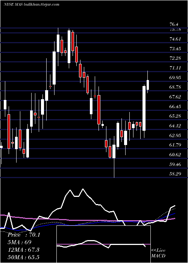The height and width of the screenshot is (263, 188).
Task: Click the Live MACD inset chart
Action: click(x=103, y=244)
